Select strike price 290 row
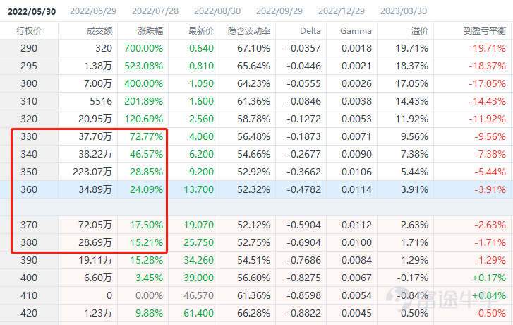 257,48
